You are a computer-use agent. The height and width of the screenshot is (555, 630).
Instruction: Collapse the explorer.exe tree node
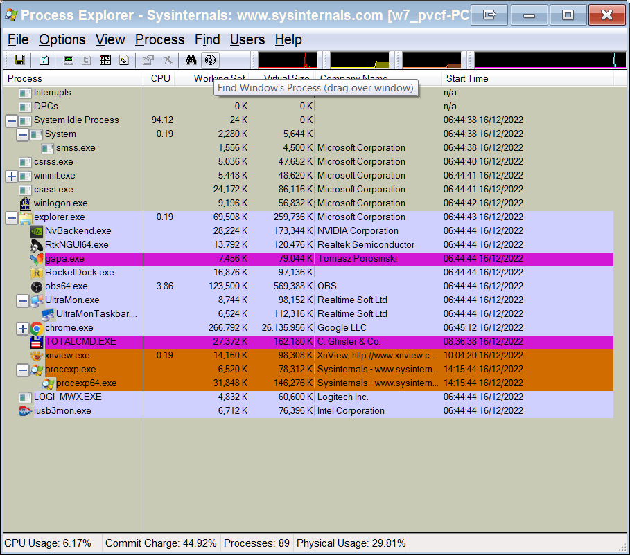[12, 217]
